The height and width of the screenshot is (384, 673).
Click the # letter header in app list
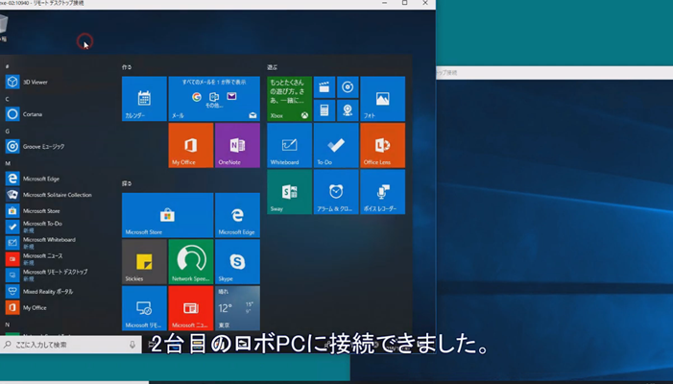(x=8, y=66)
